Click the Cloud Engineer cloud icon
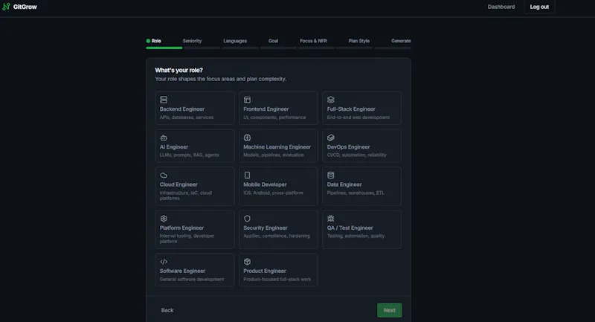This screenshot has width=595, height=322. (164, 176)
